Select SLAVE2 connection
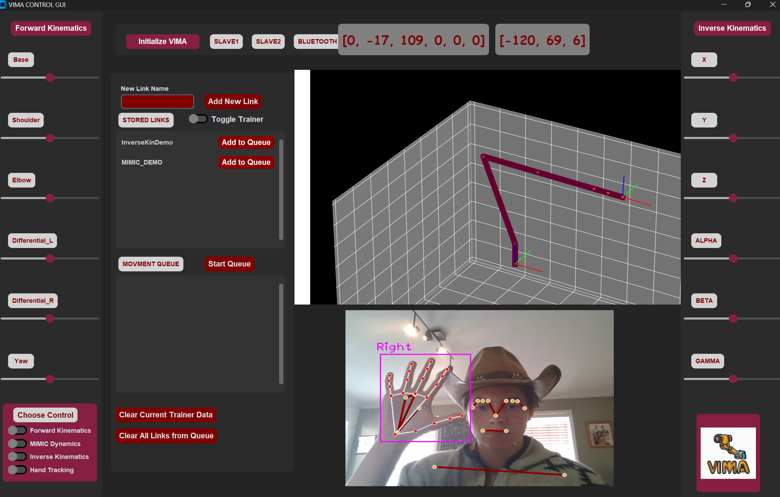The width and height of the screenshot is (780, 497). coord(268,41)
